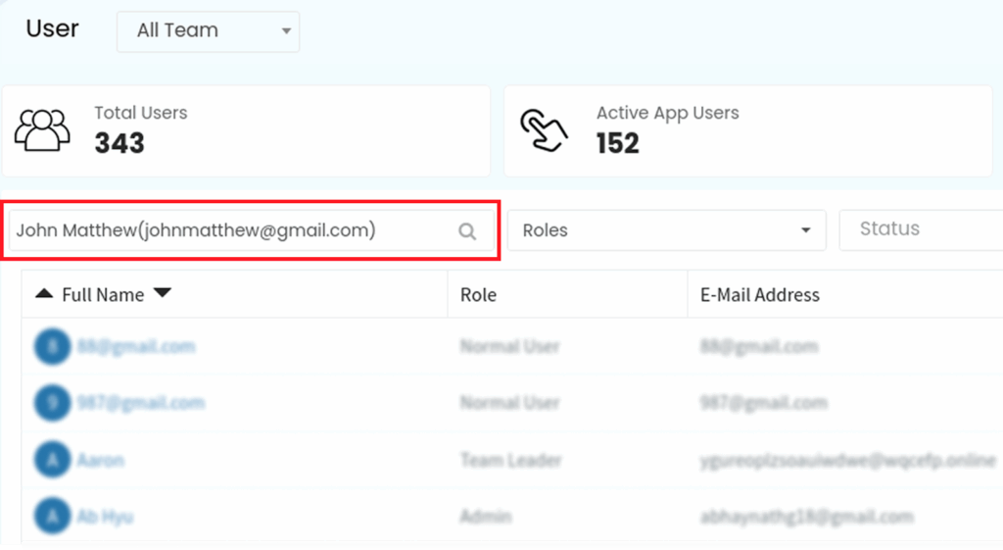Open the 987@gmail.com user profile link
The height and width of the screenshot is (550, 1003).
click(140, 403)
